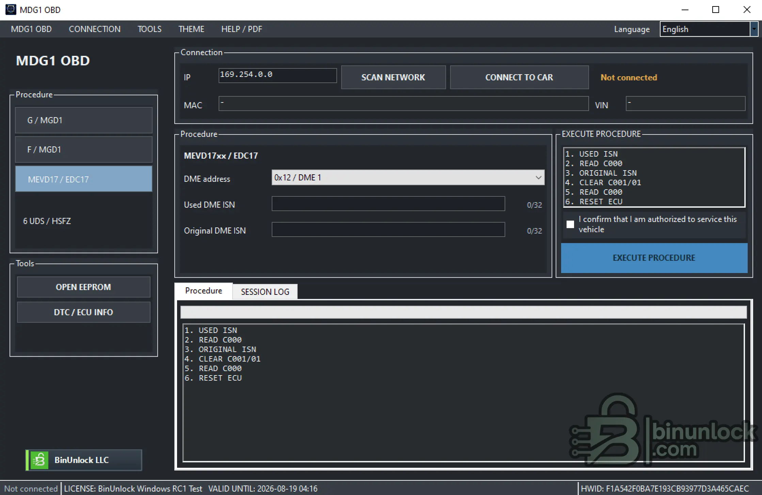This screenshot has width=762, height=495.
Task: Click the VALID UNTIL date in status bar
Action: (x=263, y=489)
